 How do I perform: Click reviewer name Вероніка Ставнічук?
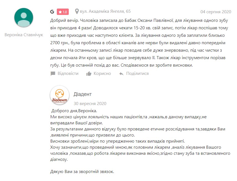24,35
